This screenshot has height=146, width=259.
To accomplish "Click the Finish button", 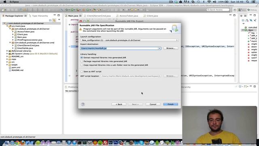I will [x=171, y=104].
